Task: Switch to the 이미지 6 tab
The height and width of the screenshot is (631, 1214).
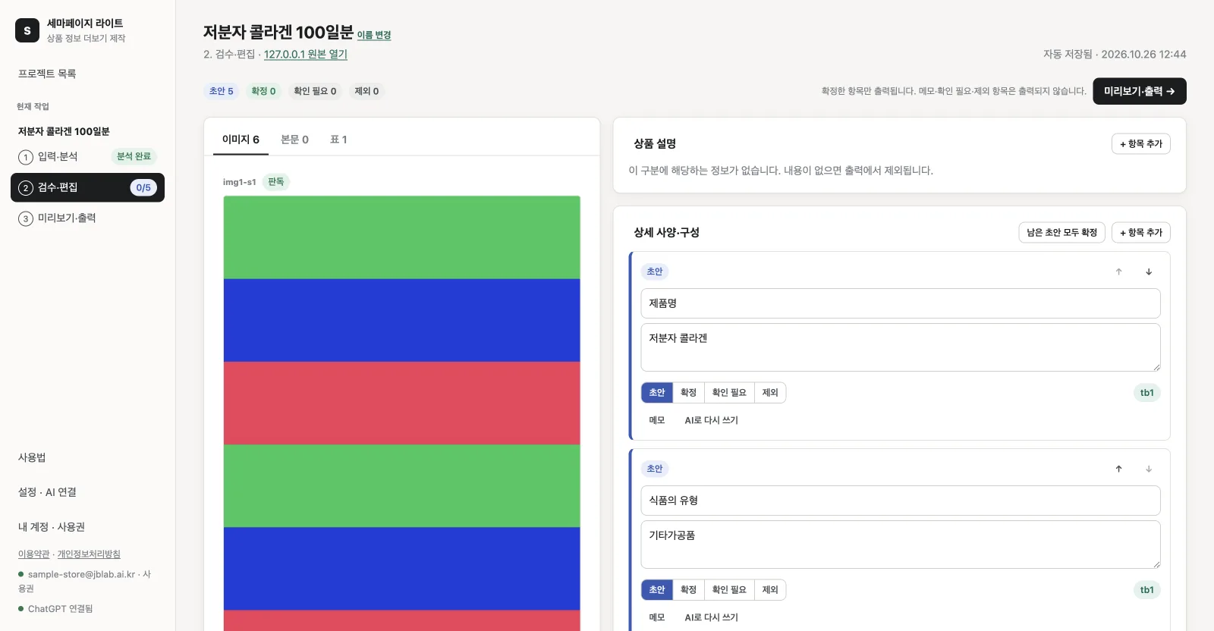Action: (241, 140)
